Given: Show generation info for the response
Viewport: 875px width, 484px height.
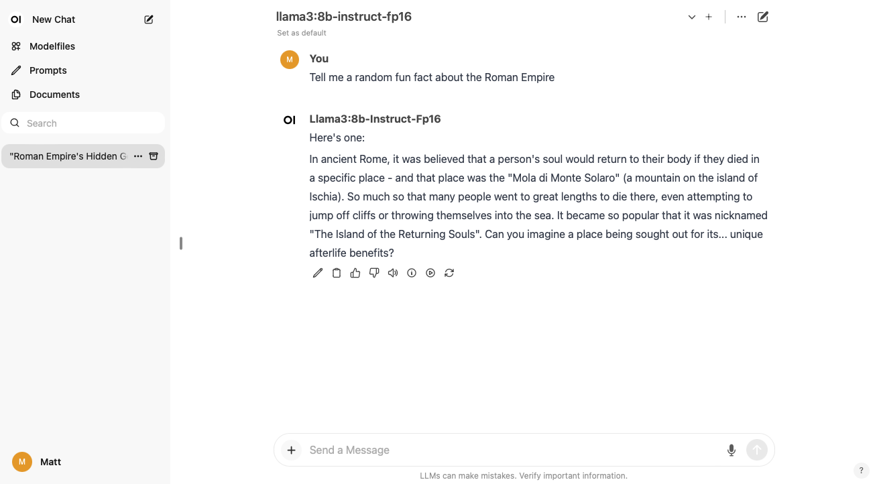Looking at the screenshot, I should click(x=412, y=273).
